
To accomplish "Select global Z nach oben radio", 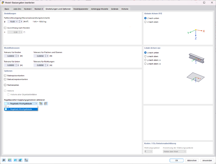I will (x=145, y=22).
